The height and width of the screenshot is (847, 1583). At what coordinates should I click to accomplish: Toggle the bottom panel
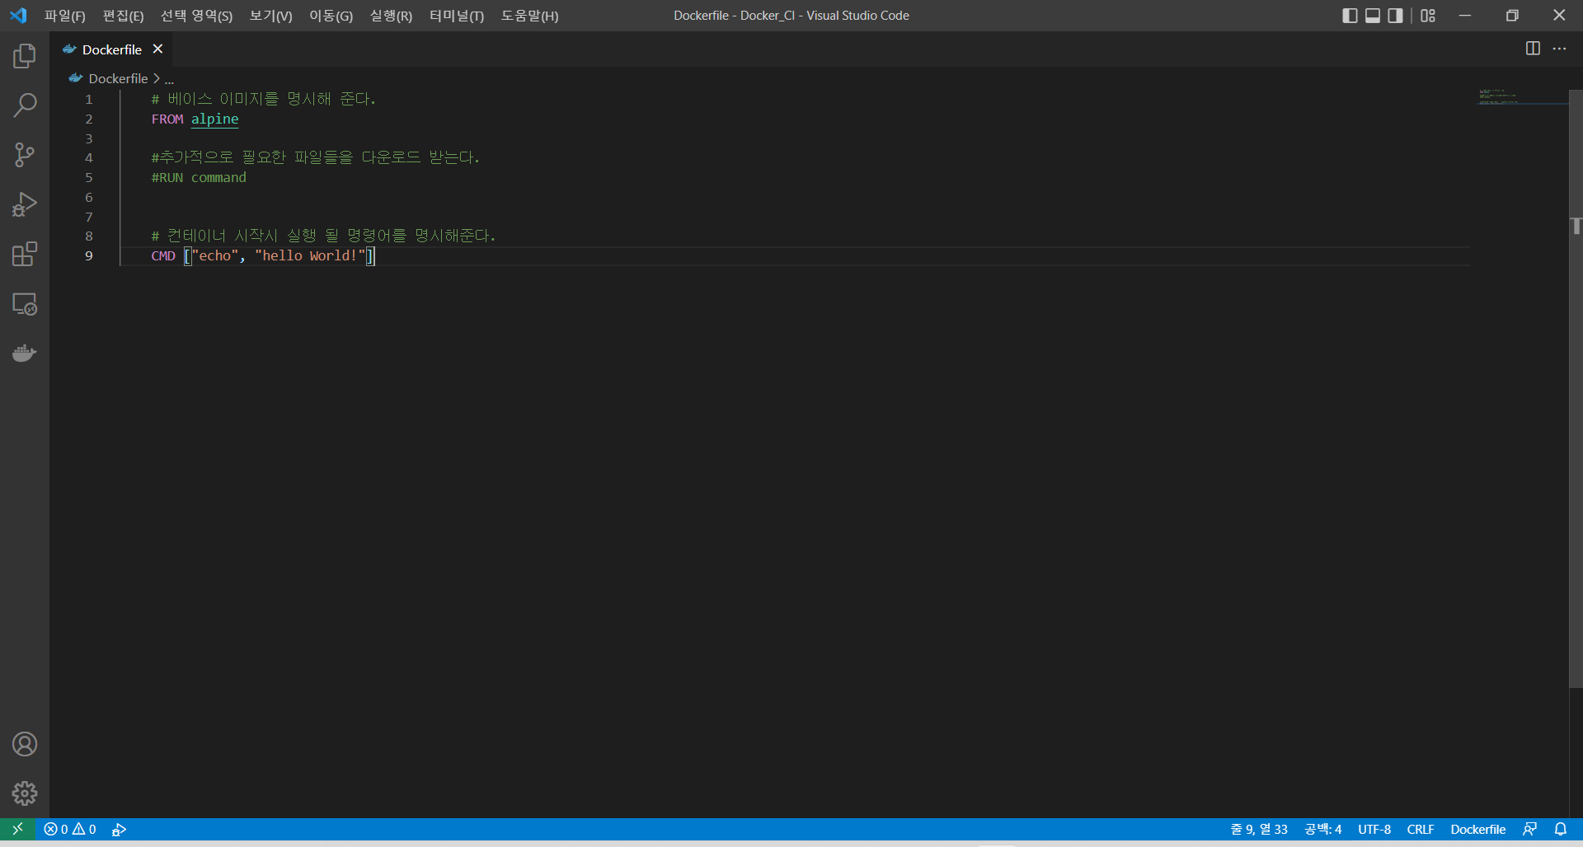point(1373,15)
